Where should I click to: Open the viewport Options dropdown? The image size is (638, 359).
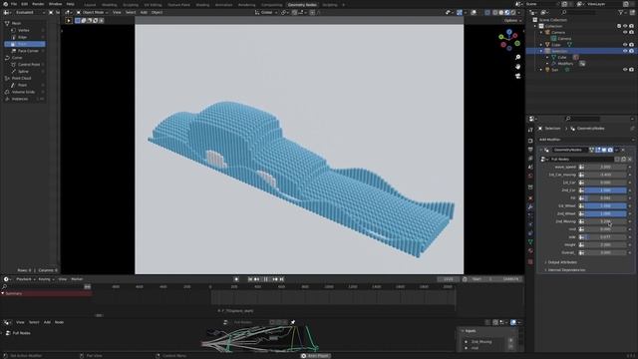[511, 20]
